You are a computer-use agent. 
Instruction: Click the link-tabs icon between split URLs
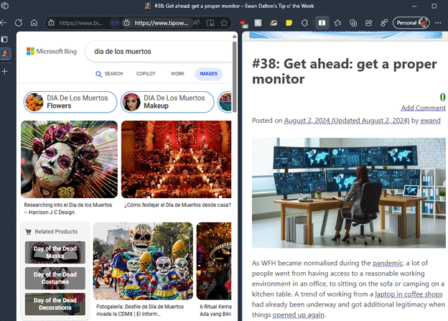(x=115, y=23)
